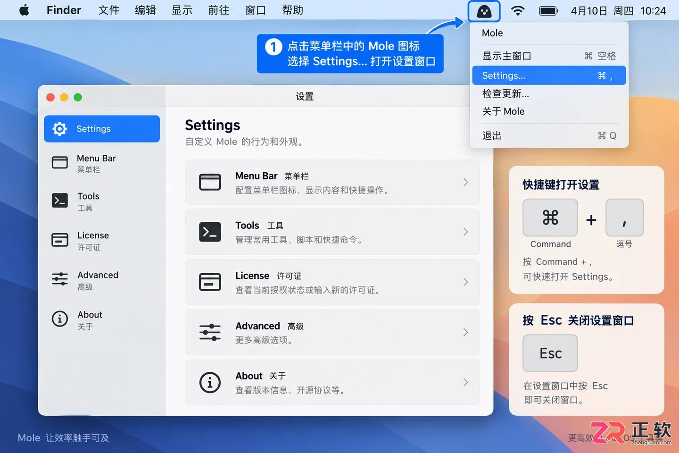Open the 文件 menu

pyautogui.click(x=109, y=10)
